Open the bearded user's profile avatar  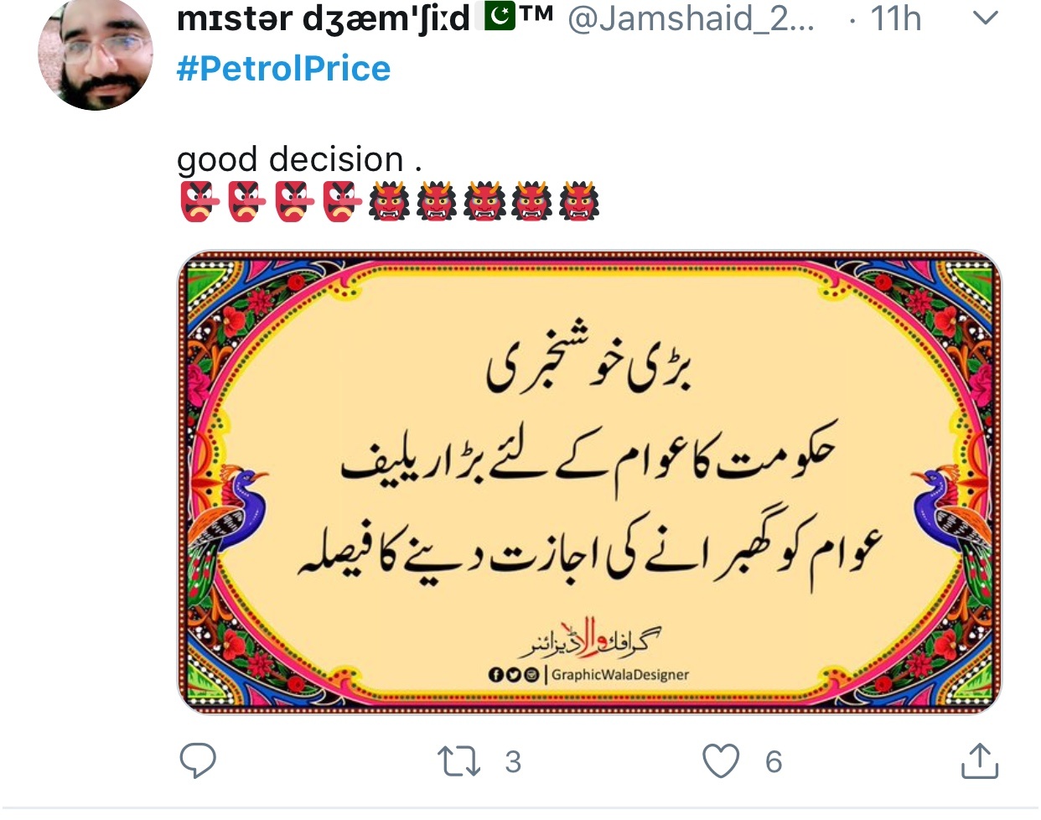(x=95, y=55)
